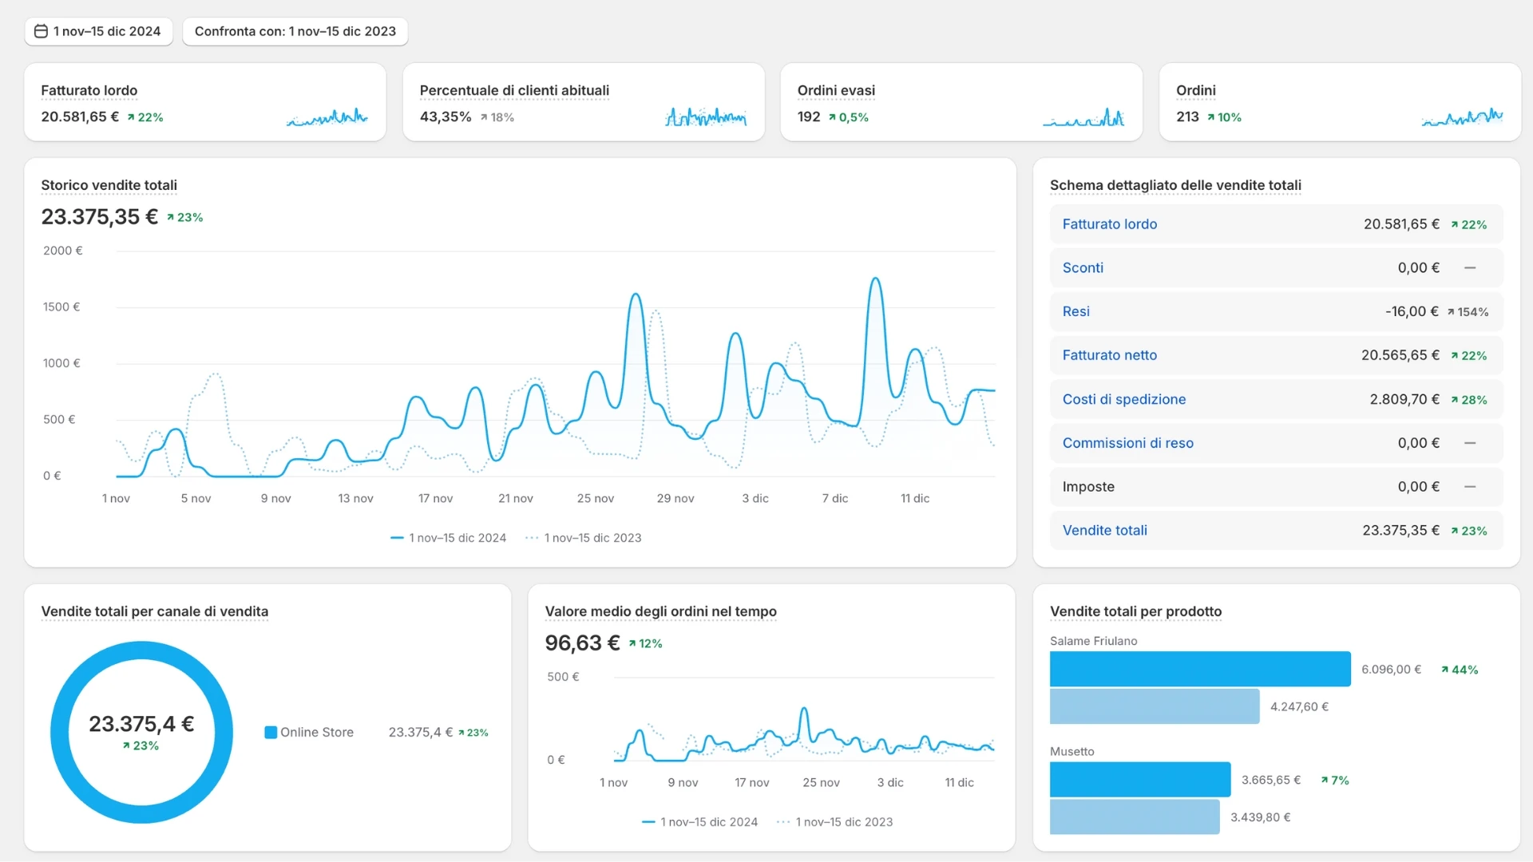The height and width of the screenshot is (862, 1533).
Task: Toggle the 1 nov–15 dic 2023 legend in sales chart
Action: coord(584,538)
